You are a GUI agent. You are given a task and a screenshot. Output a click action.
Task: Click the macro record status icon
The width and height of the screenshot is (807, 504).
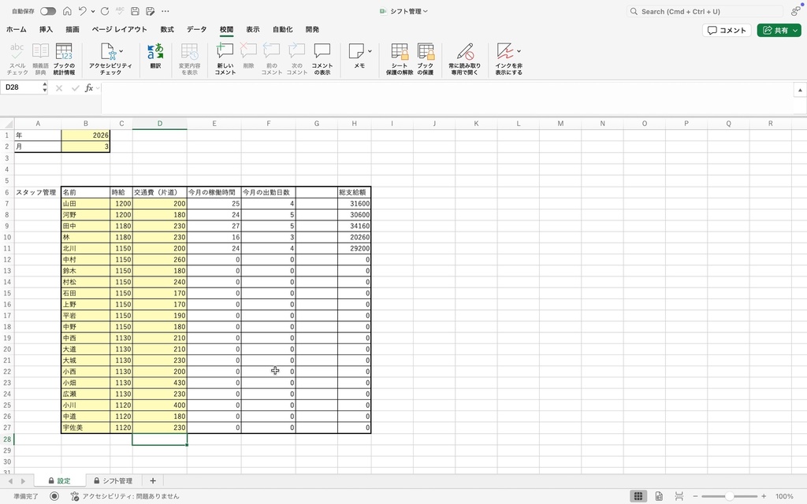(54, 496)
